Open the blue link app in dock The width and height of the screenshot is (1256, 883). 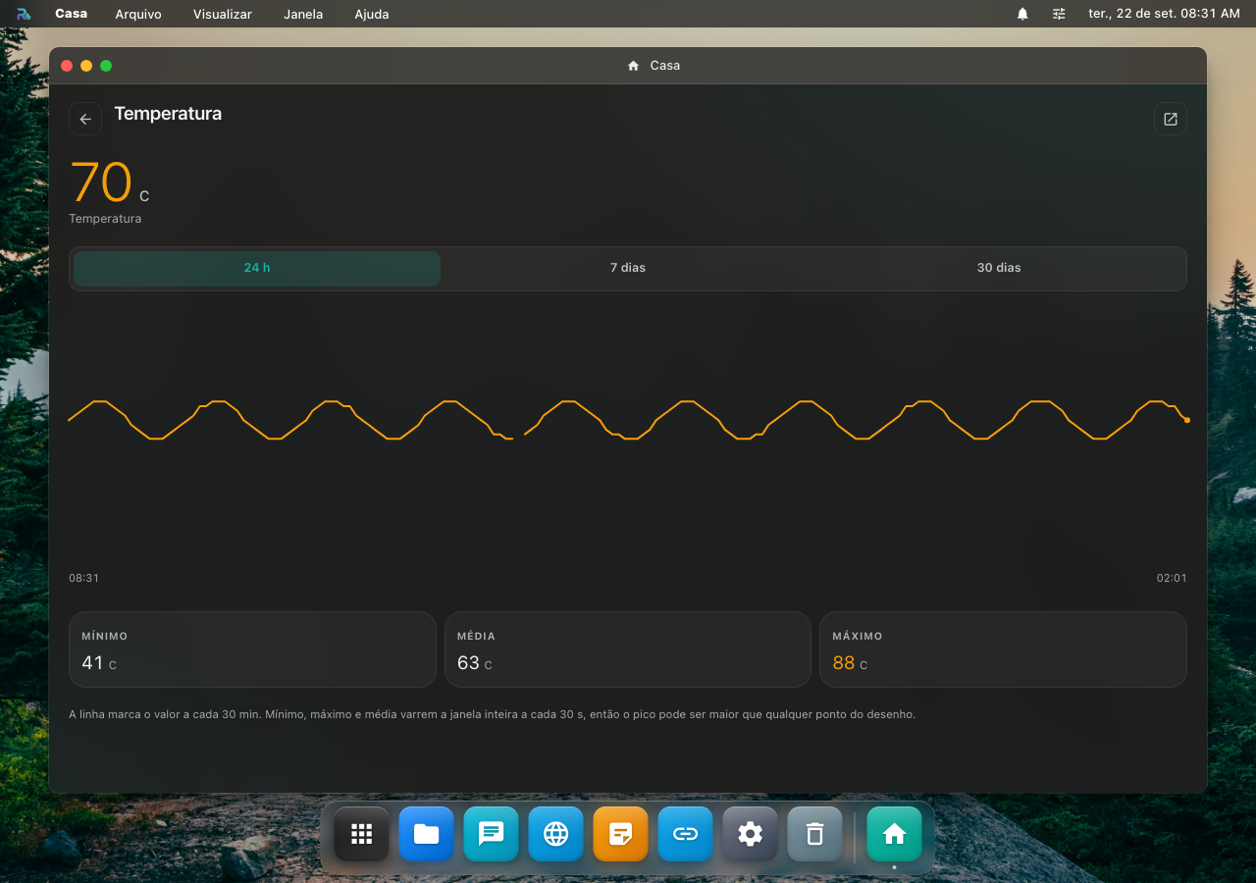[686, 834]
